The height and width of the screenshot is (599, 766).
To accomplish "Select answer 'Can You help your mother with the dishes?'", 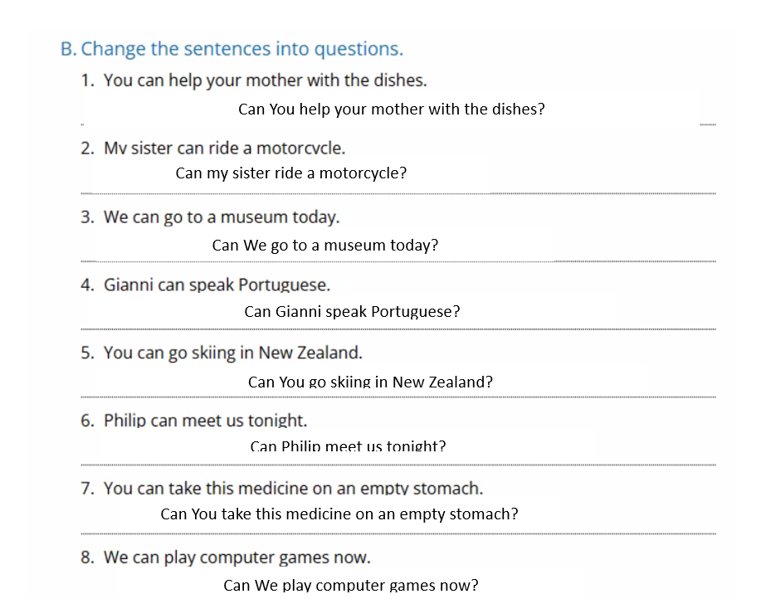I will (x=392, y=110).
